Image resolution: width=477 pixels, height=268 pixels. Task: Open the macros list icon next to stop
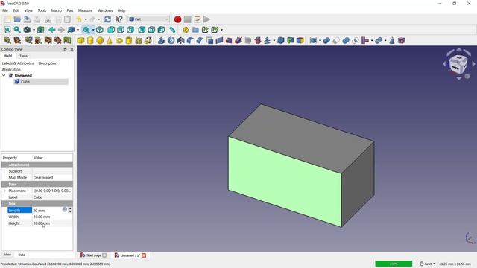click(197, 19)
